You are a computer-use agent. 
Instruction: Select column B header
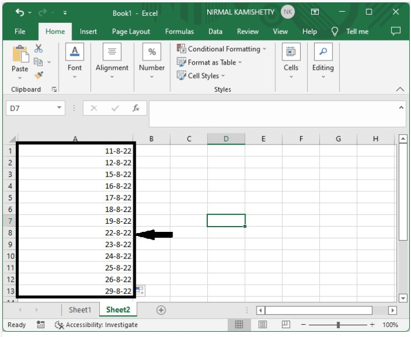point(151,139)
